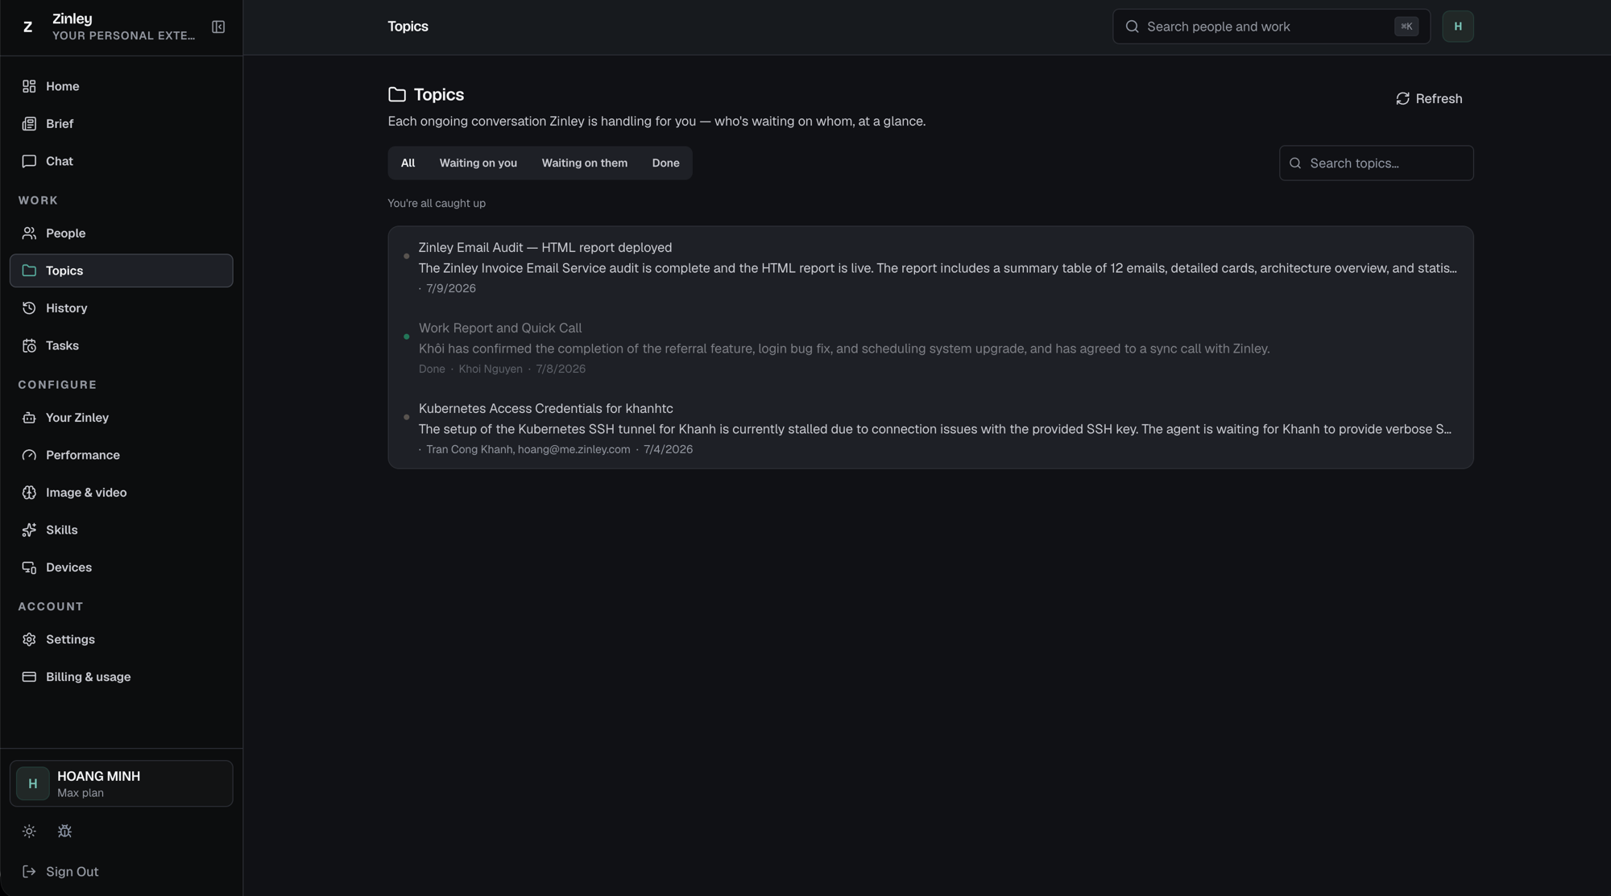
Task: Click the H avatar in top bar
Action: [1457, 27]
